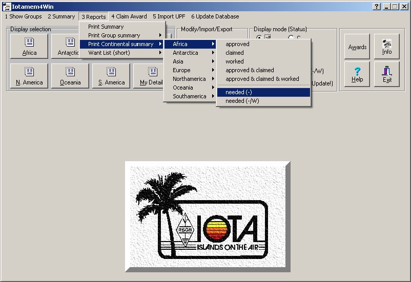Choose the highlighted needed (-) entry
Image resolution: width=411 pixels, height=282 pixels.
263,92
